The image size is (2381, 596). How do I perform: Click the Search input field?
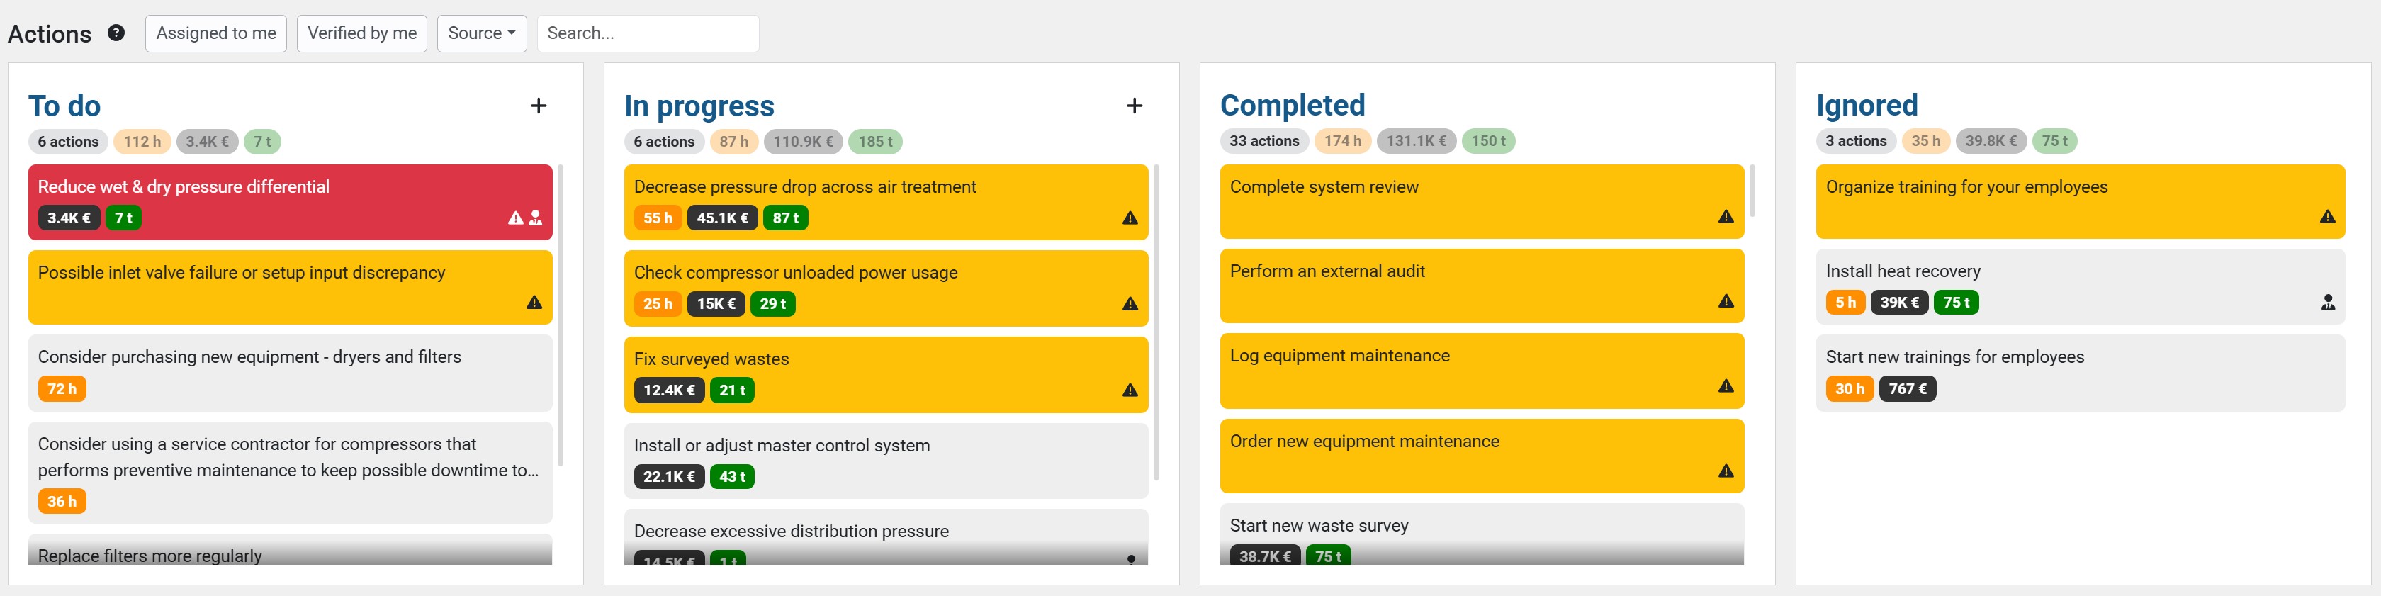[x=648, y=33]
